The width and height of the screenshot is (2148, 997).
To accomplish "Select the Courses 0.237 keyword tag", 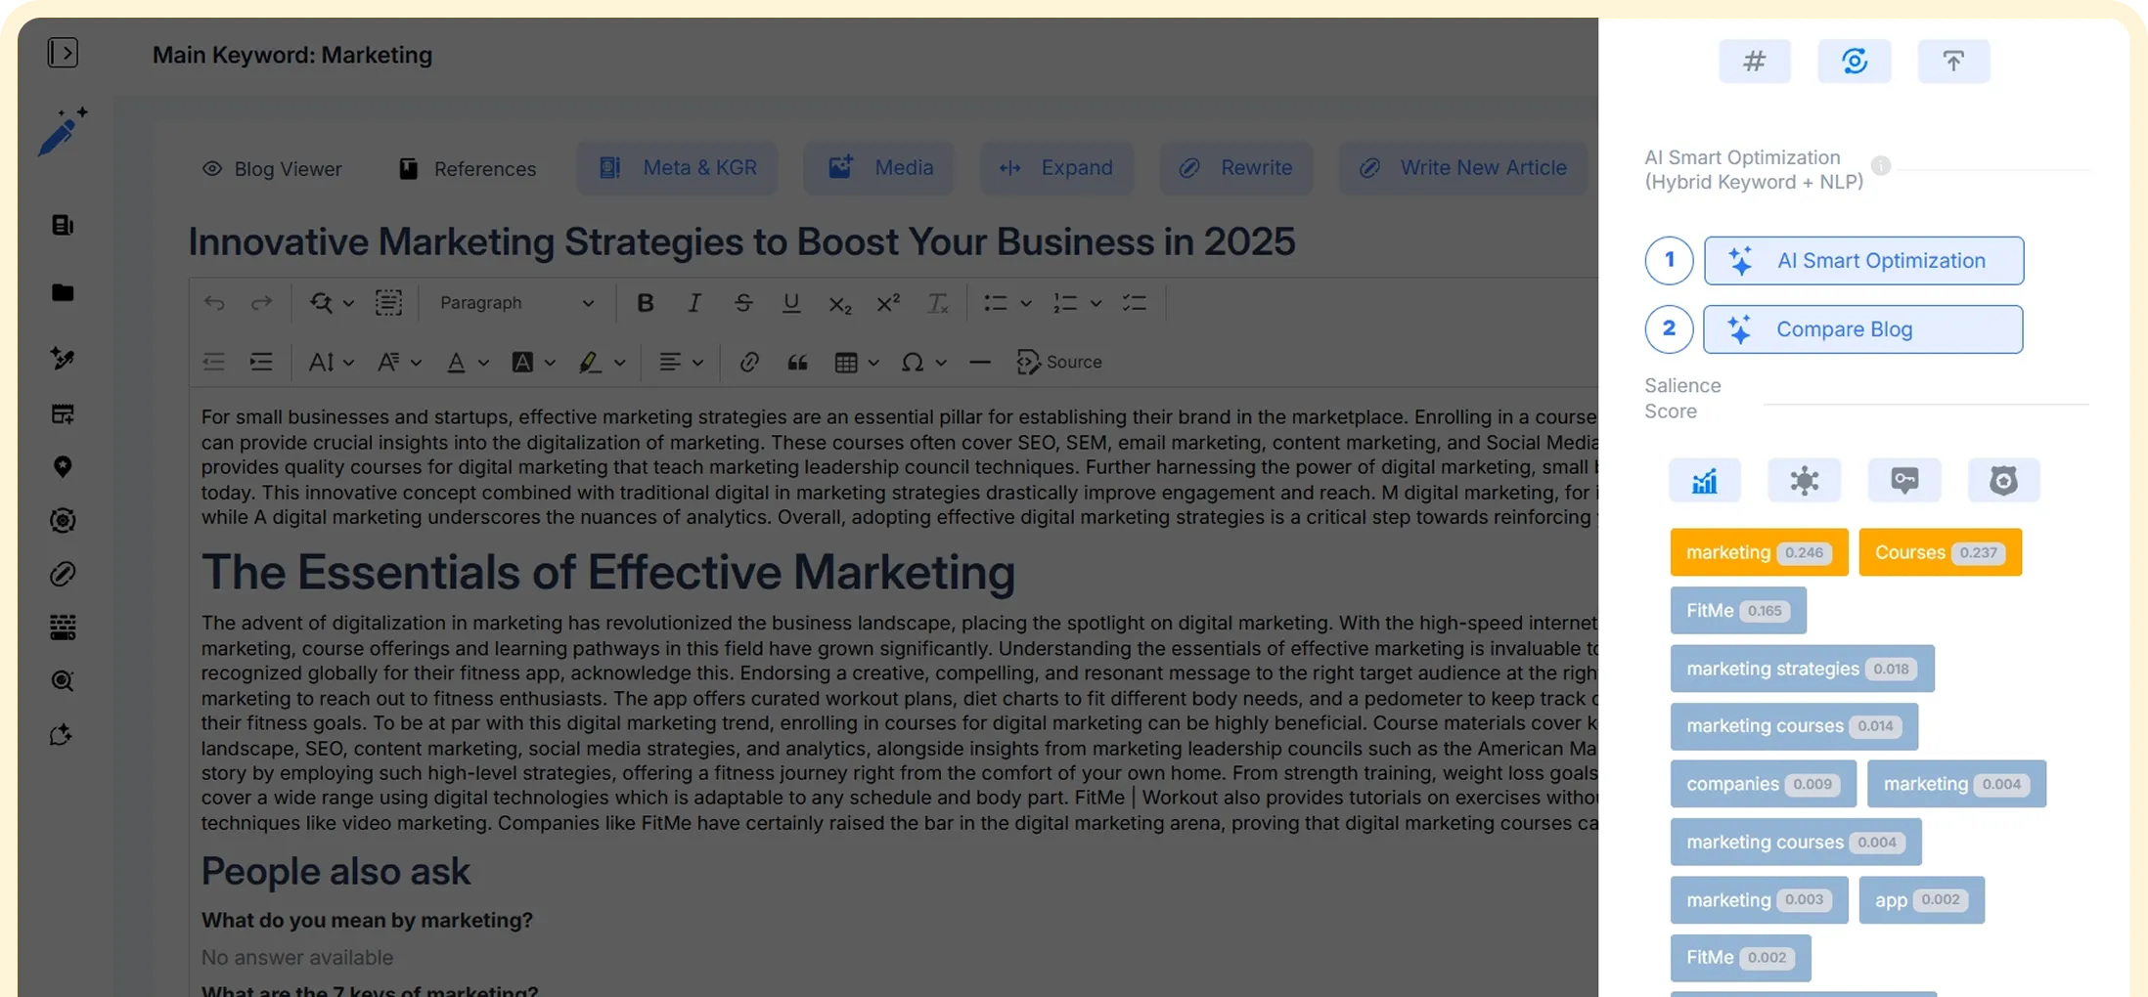I will [1939, 552].
